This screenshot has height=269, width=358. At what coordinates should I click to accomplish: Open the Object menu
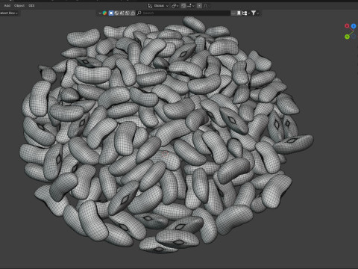point(19,5)
